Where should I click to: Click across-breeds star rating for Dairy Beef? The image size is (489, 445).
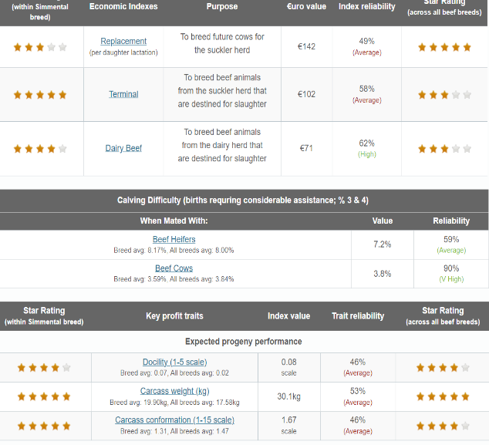point(444,149)
